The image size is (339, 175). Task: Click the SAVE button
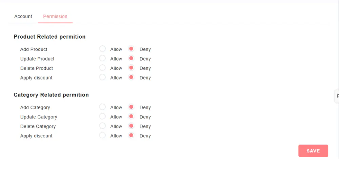pyautogui.click(x=313, y=151)
